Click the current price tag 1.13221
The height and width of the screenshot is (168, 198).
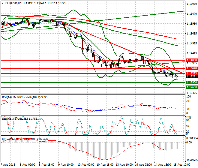click(x=191, y=76)
